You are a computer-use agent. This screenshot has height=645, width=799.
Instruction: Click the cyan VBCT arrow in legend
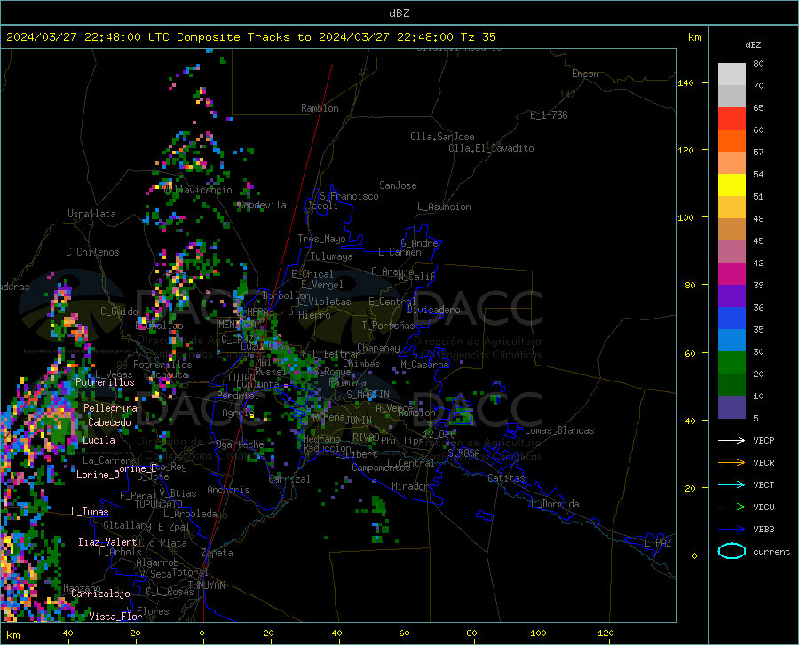coord(732,484)
